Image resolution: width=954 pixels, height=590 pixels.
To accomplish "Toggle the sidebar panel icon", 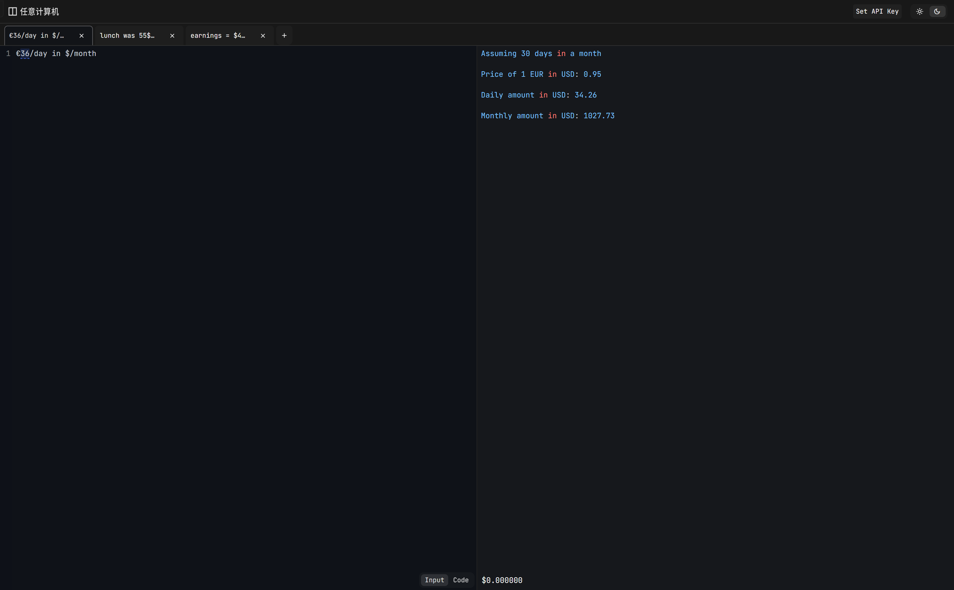I will tap(12, 12).
